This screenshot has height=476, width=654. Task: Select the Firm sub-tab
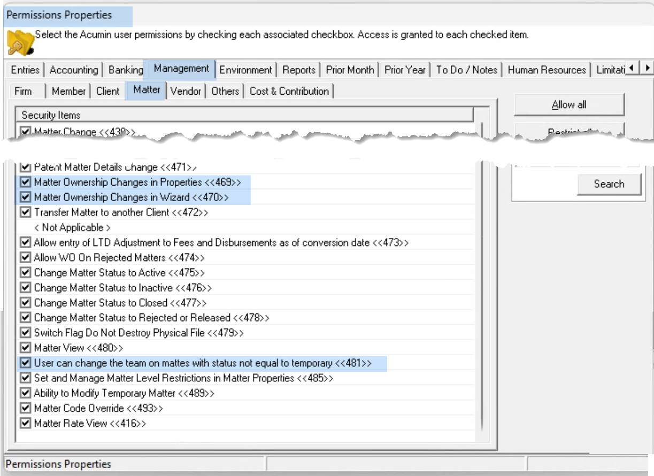click(x=23, y=91)
